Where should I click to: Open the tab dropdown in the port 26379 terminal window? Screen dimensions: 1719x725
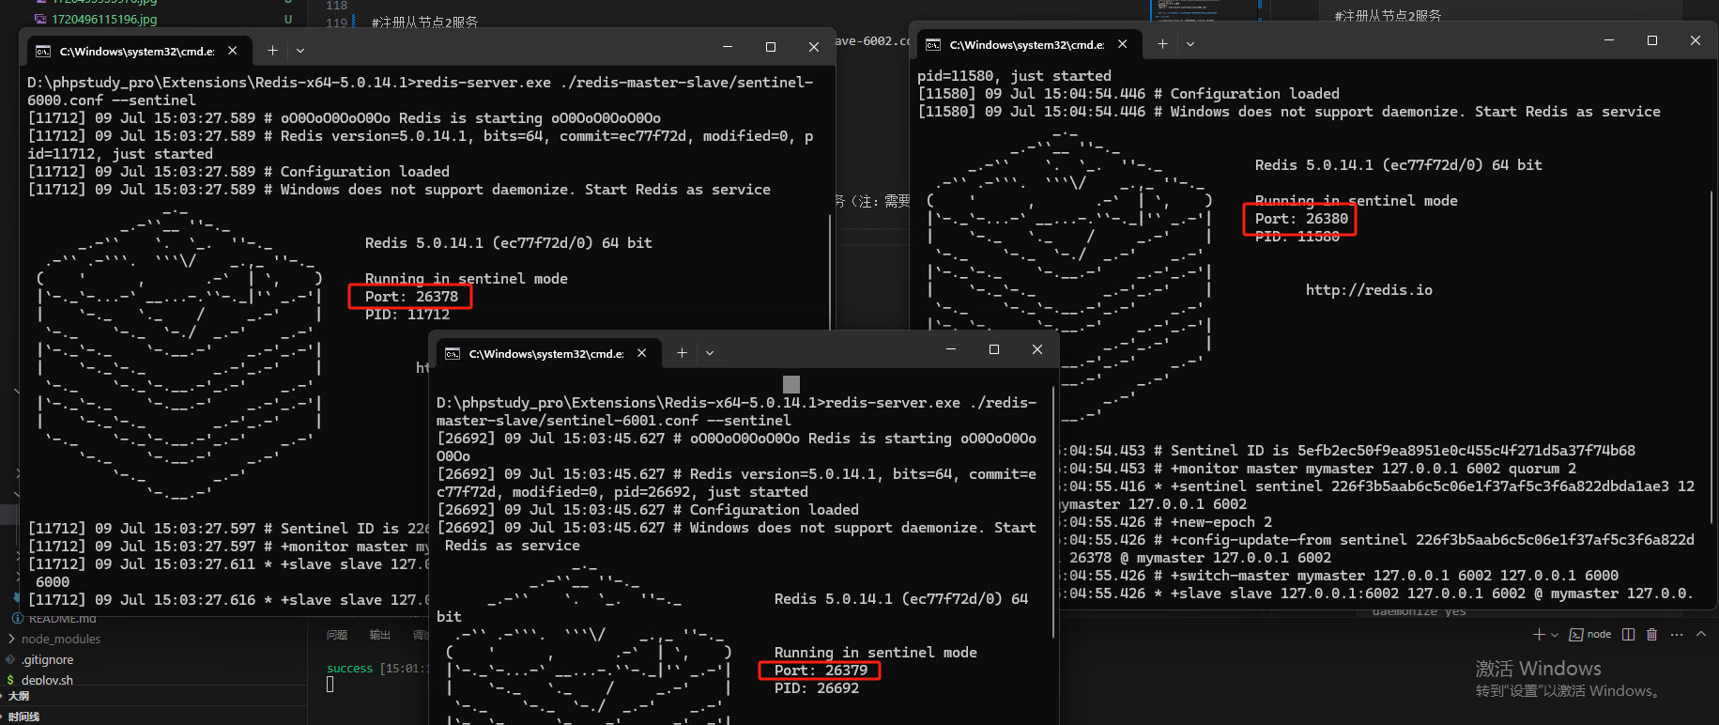coord(710,353)
